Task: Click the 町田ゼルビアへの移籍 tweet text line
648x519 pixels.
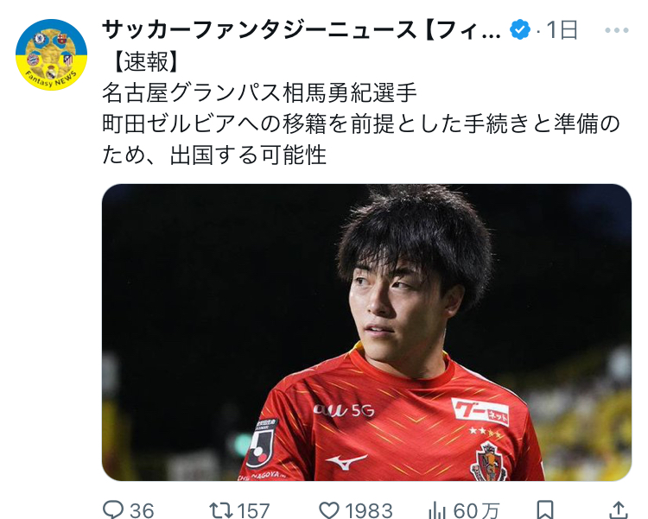Action: click(361, 124)
